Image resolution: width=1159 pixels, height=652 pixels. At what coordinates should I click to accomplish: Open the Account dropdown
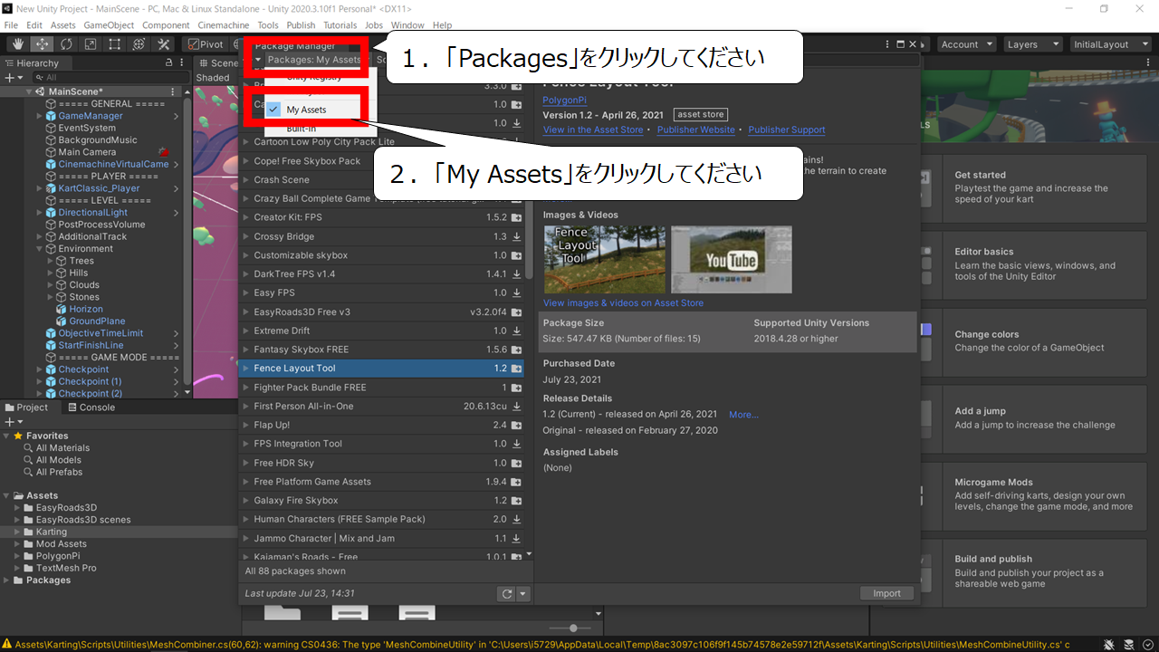click(965, 44)
